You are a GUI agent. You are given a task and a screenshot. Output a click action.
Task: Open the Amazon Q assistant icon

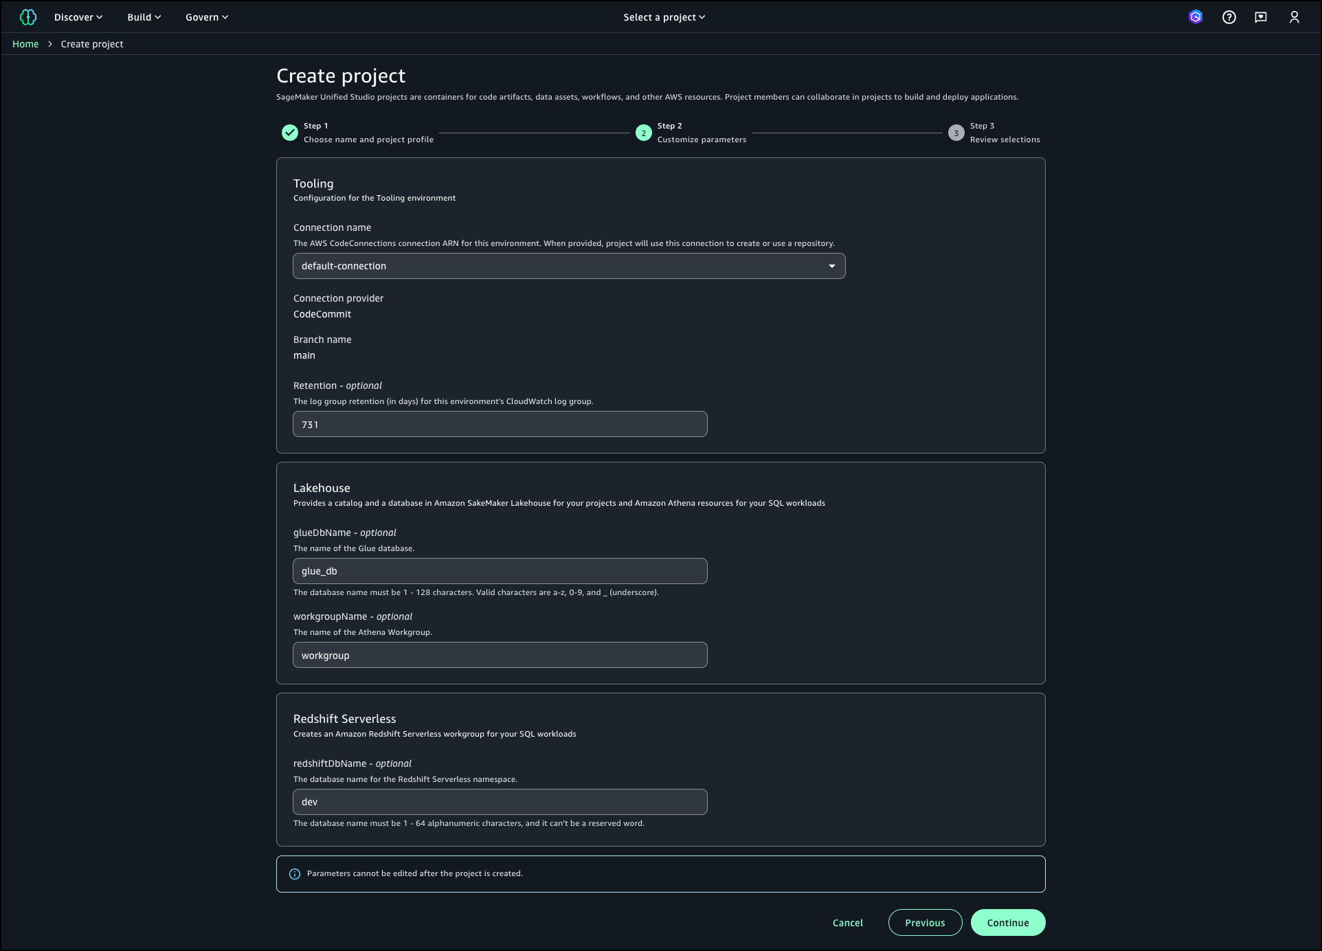click(x=1196, y=17)
